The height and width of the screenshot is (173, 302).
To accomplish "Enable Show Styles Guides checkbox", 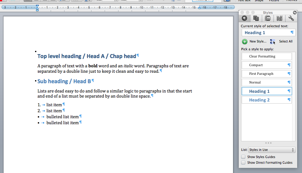I will tap(244, 157).
